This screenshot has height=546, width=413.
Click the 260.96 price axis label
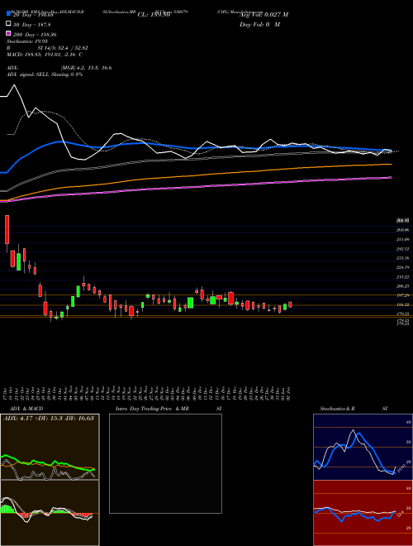point(402,230)
